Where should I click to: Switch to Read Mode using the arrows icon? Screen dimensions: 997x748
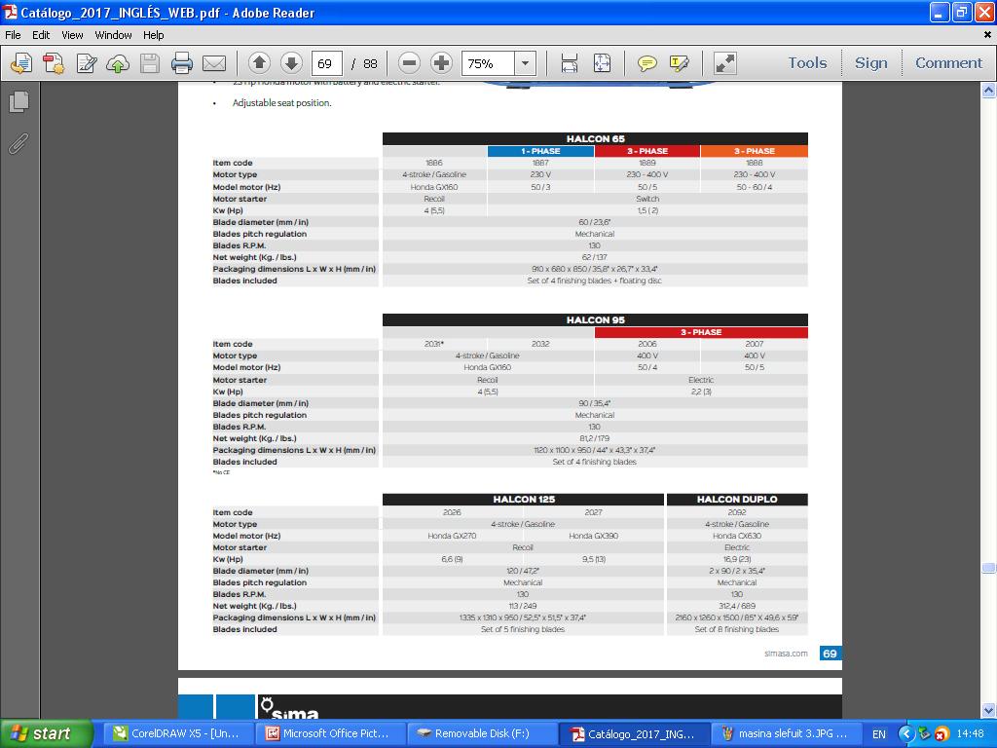[724, 63]
